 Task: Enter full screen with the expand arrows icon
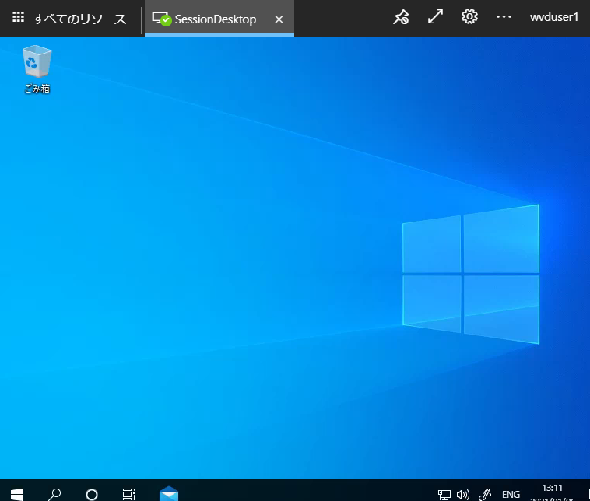435,17
